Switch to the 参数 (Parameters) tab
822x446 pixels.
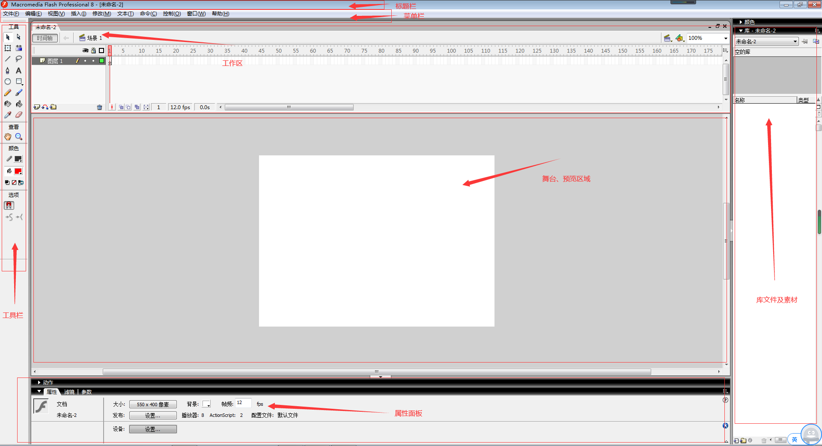[86, 392]
